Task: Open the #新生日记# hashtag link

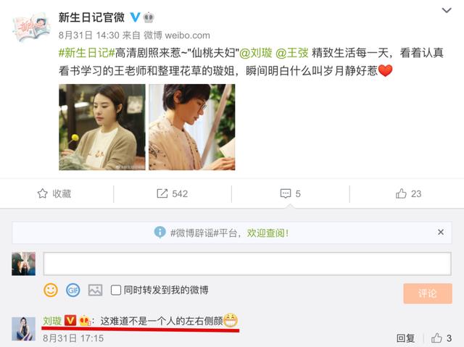Action: (x=86, y=53)
